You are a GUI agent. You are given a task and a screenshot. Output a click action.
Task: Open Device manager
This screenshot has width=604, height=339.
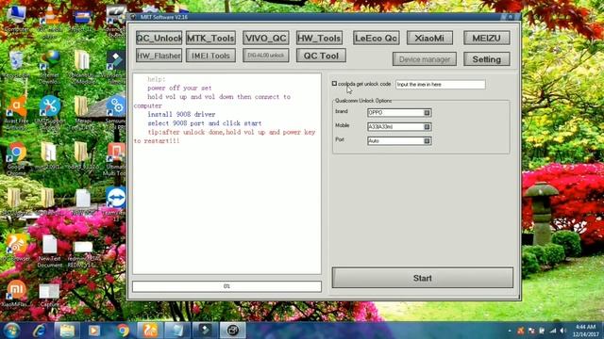(x=425, y=59)
